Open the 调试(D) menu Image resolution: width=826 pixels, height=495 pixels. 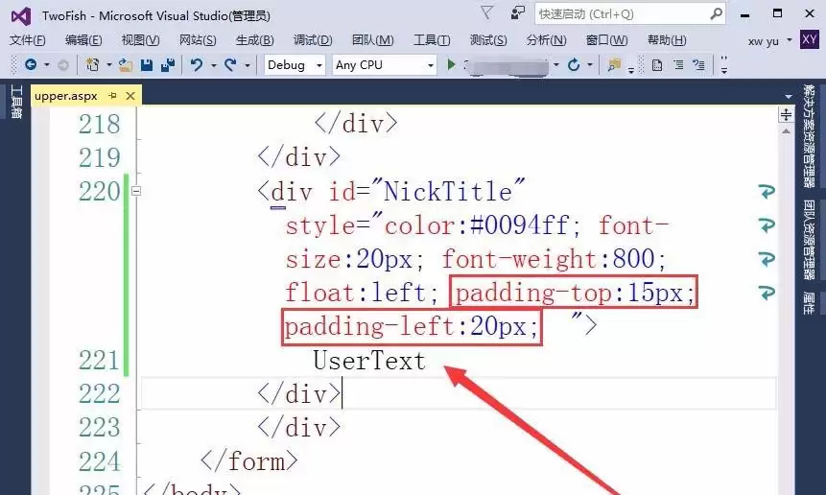313,40
